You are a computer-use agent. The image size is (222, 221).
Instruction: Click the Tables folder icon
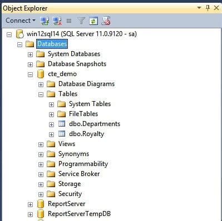pyautogui.click(x=51, y=94)
